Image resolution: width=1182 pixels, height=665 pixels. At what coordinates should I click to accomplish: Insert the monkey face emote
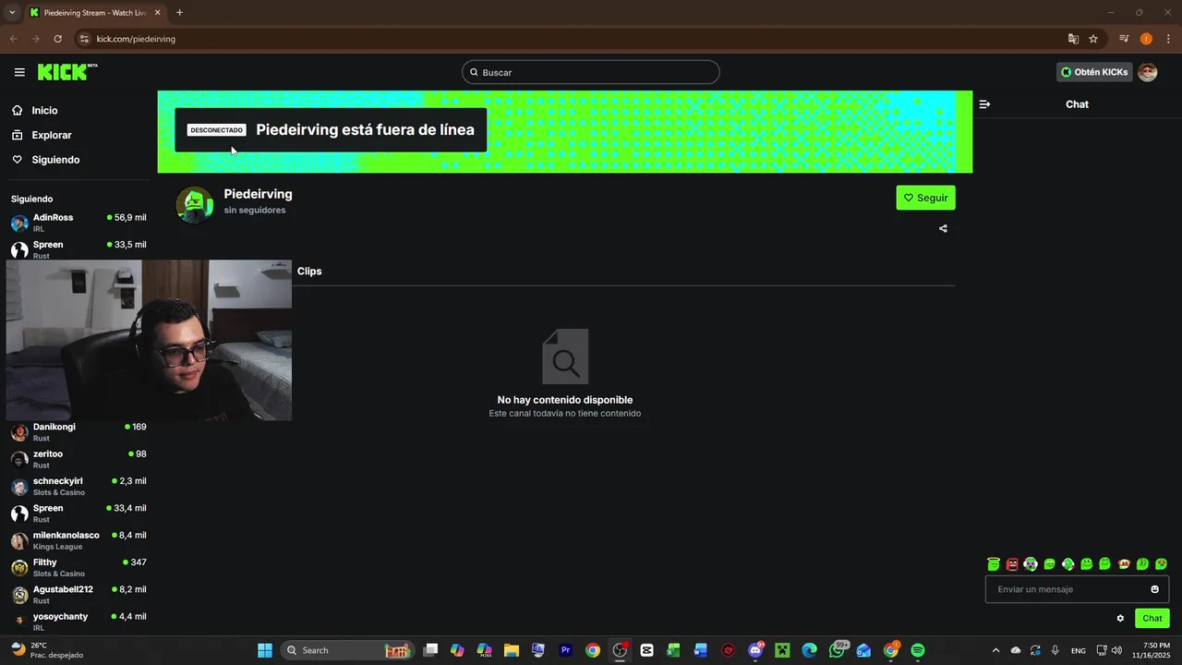[1124, 563]
